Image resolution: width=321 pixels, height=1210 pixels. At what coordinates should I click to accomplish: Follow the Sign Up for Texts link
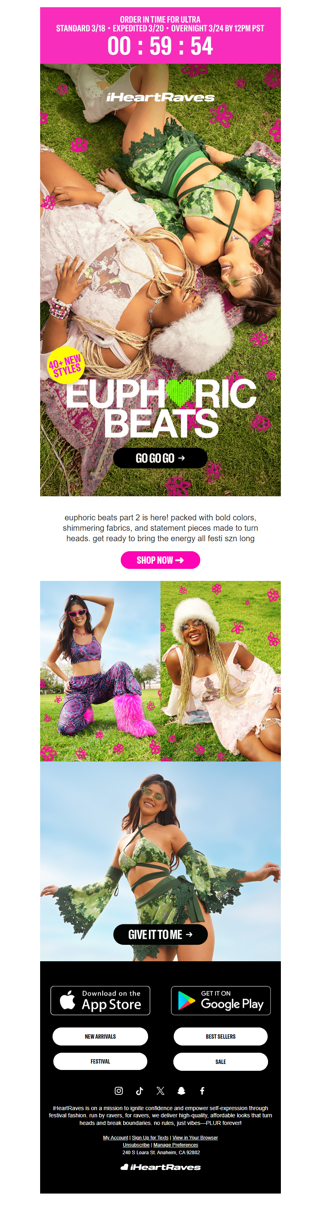150,1137
